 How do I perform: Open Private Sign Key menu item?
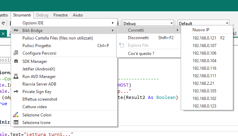click(x=64, y=92)
